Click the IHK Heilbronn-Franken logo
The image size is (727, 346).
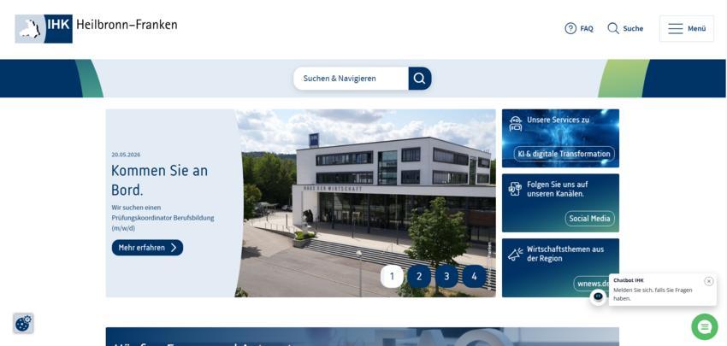click(x=96, y=29)
